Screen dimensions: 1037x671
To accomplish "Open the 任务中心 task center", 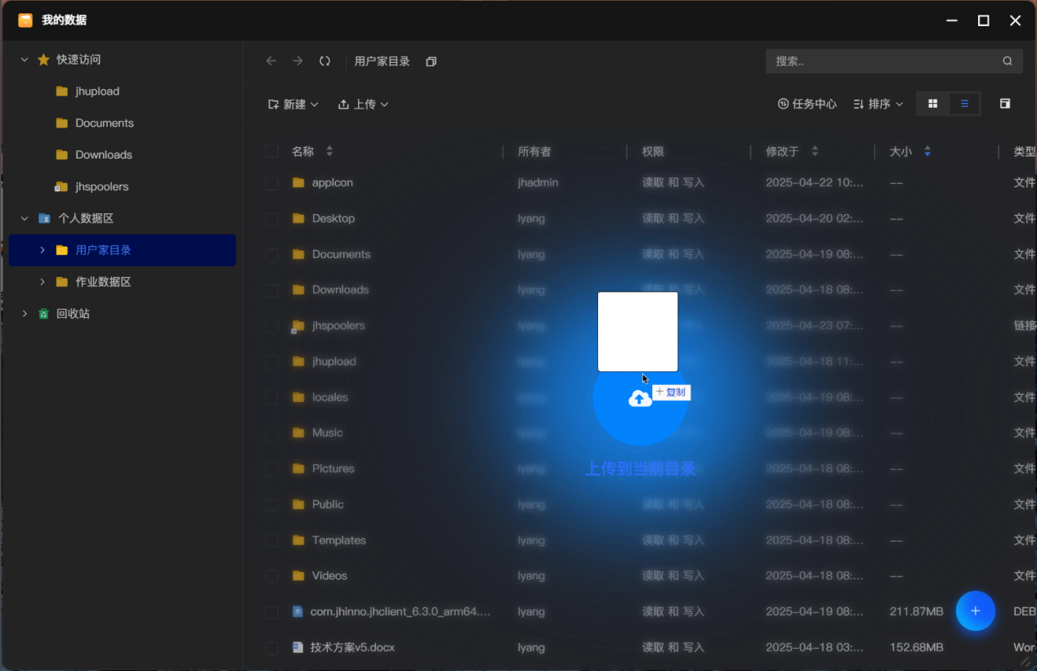I will (807, 104).
